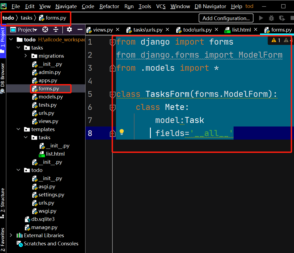This screenshot has width=294, height=253.
Task: Click tasks breadcrumb in navigation bar
Action: [26, 18]
